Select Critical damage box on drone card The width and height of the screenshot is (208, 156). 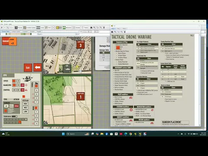click(16, 106)
